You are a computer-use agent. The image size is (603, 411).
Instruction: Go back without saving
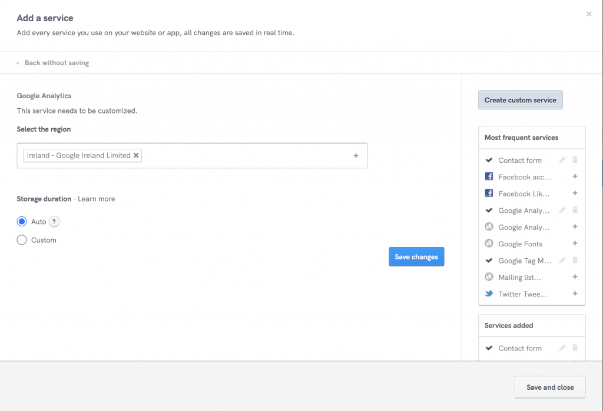pyautogui.click(x=56, y=63)
